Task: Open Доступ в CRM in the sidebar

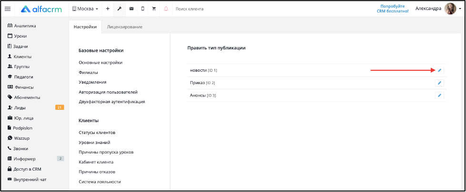Action: coord(24,169)
